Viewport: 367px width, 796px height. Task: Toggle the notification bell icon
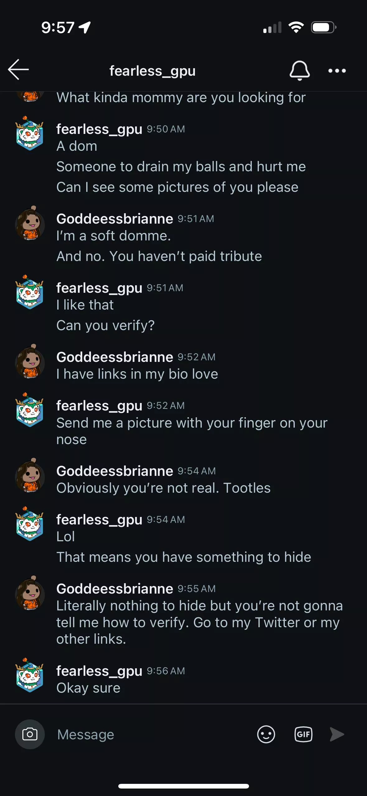click(x=299, y=71)
